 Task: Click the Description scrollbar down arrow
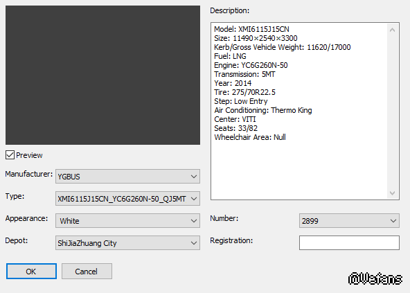(x=392, y=193)
